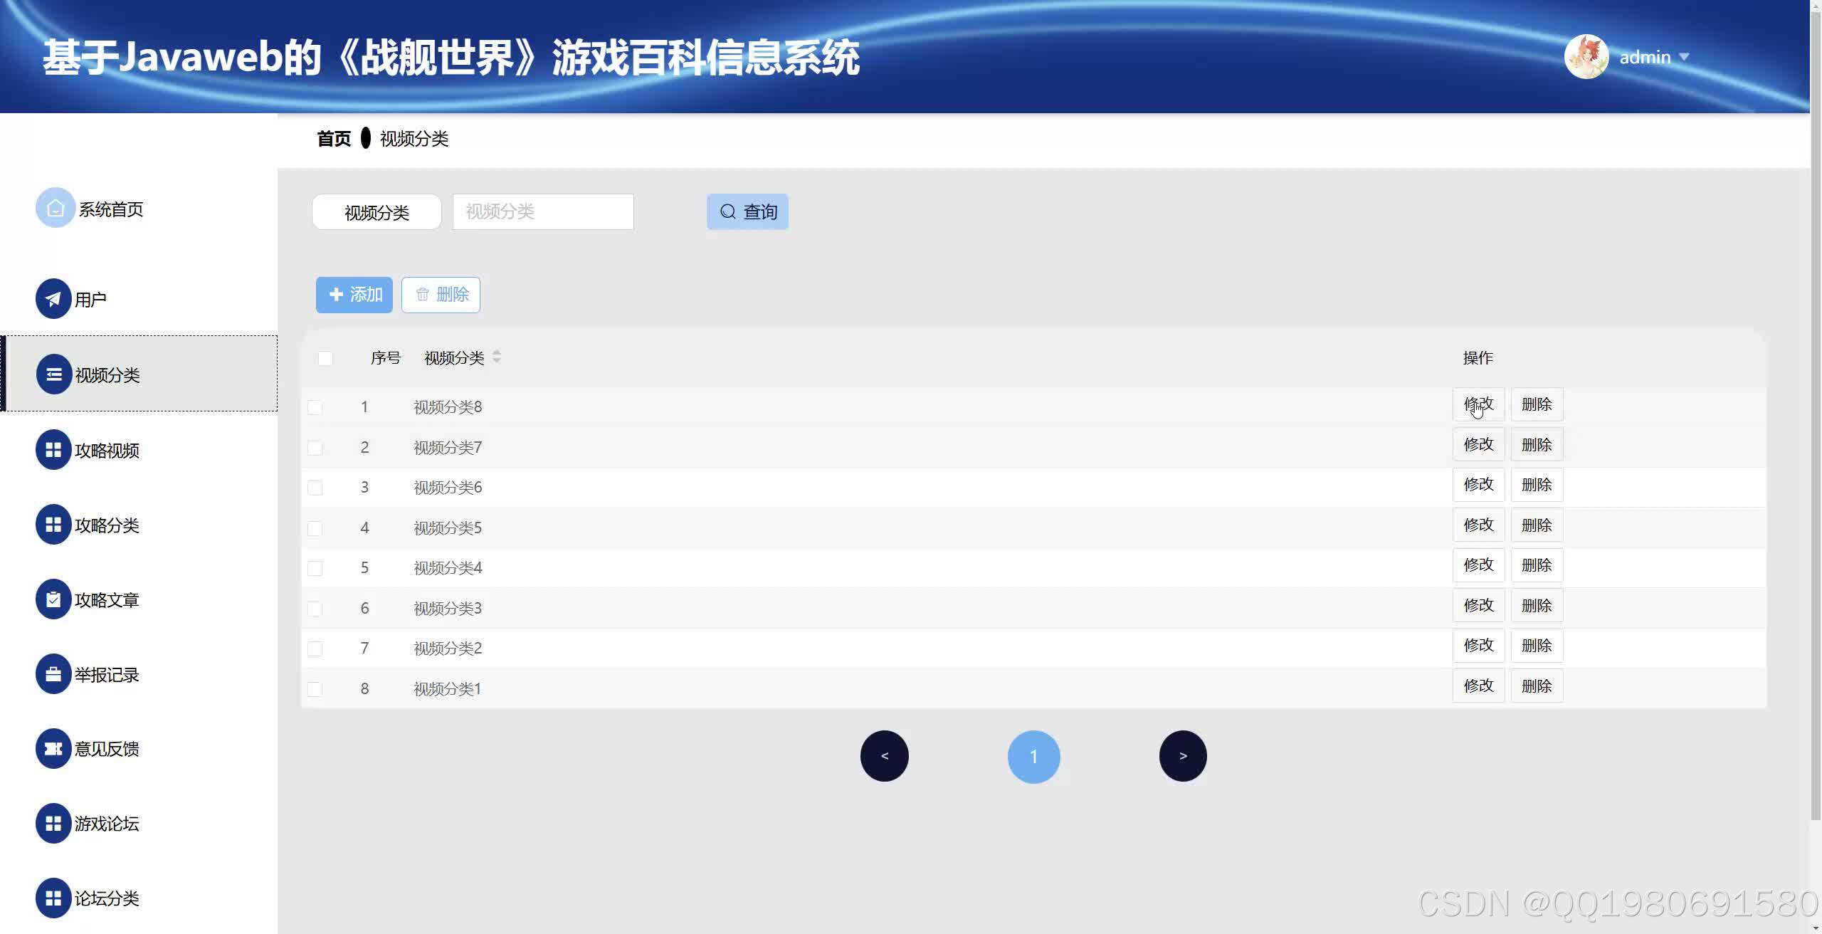This screenshot has width=1822, height=934.
Task: Open 攻略分类 in the sidebar menu
Action: point(107,525)
